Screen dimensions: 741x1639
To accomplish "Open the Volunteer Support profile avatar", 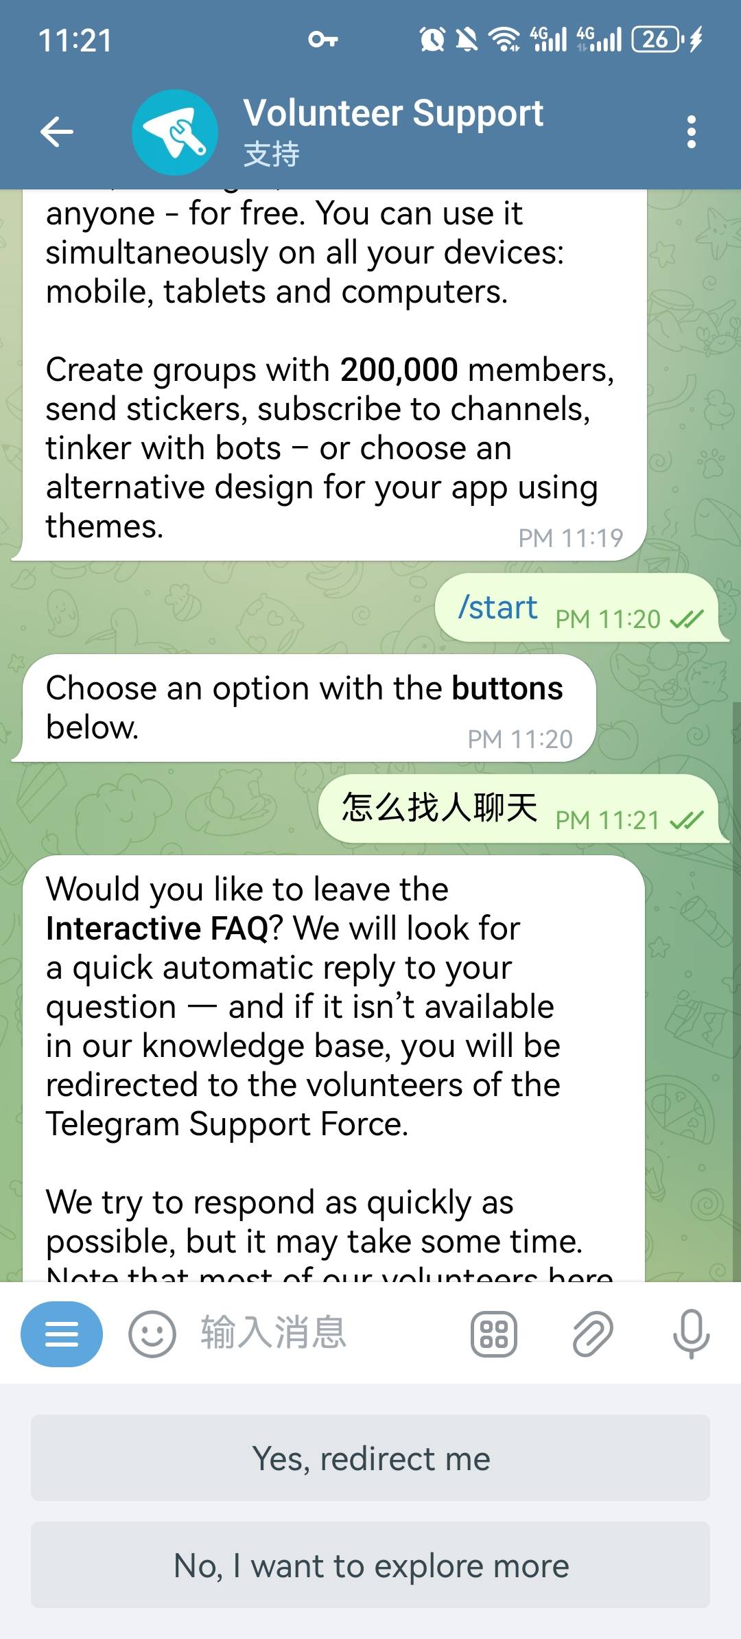I will coord(175,132).
